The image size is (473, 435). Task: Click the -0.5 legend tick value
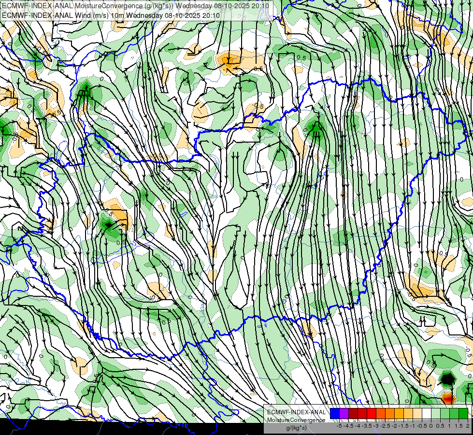pos(422,426)
